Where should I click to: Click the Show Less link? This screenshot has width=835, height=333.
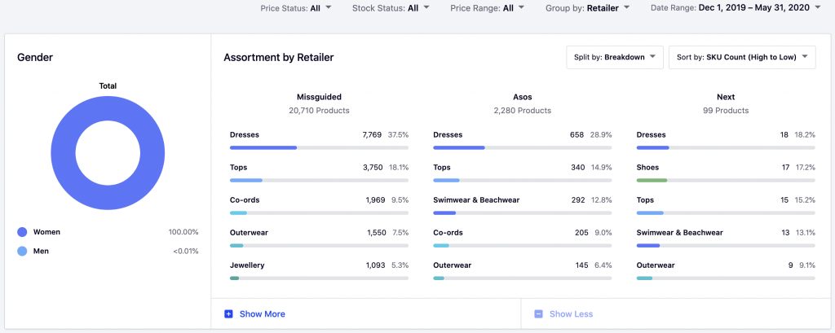tap(571, 314)
